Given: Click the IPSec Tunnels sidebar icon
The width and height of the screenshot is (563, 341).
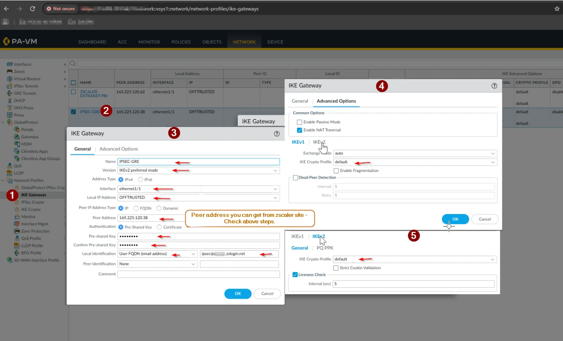Looking at the screenshot, I should 10,86.
